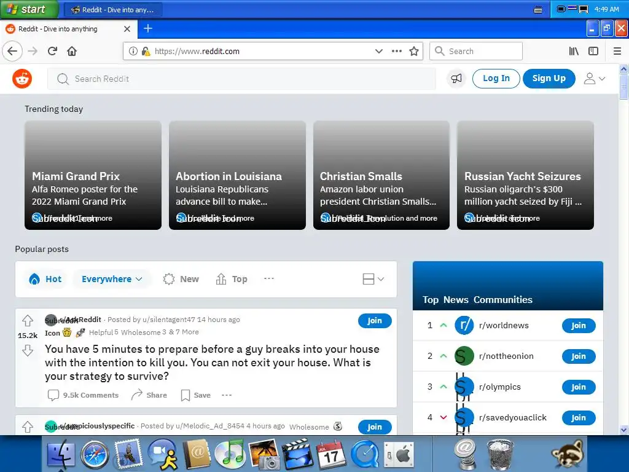Select the Reddit taskbar window button
This screenshot has width=629, height=472.
[112, 10]
